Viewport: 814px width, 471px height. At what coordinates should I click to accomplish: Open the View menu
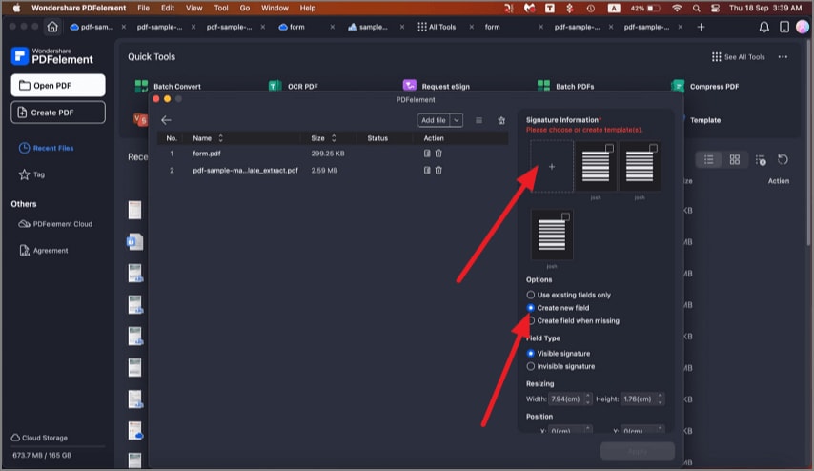194,8
